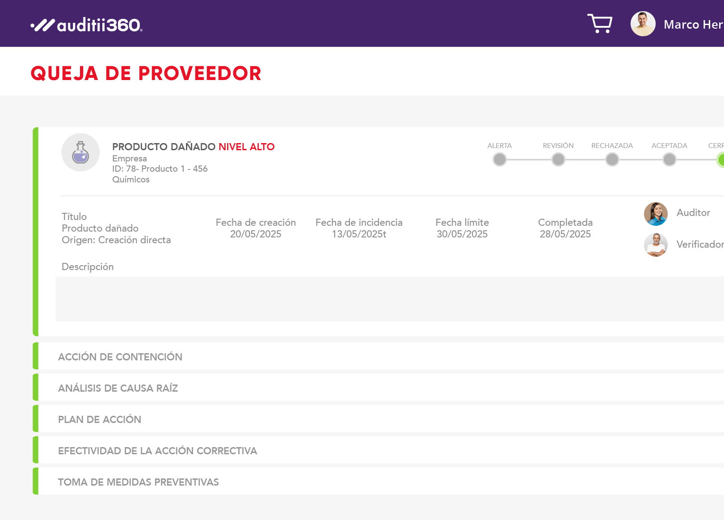The height and width of the screenshot is (520, 724).
Task: Select the RECHAZADA status step dot
Action: click(x=612, y=159)
